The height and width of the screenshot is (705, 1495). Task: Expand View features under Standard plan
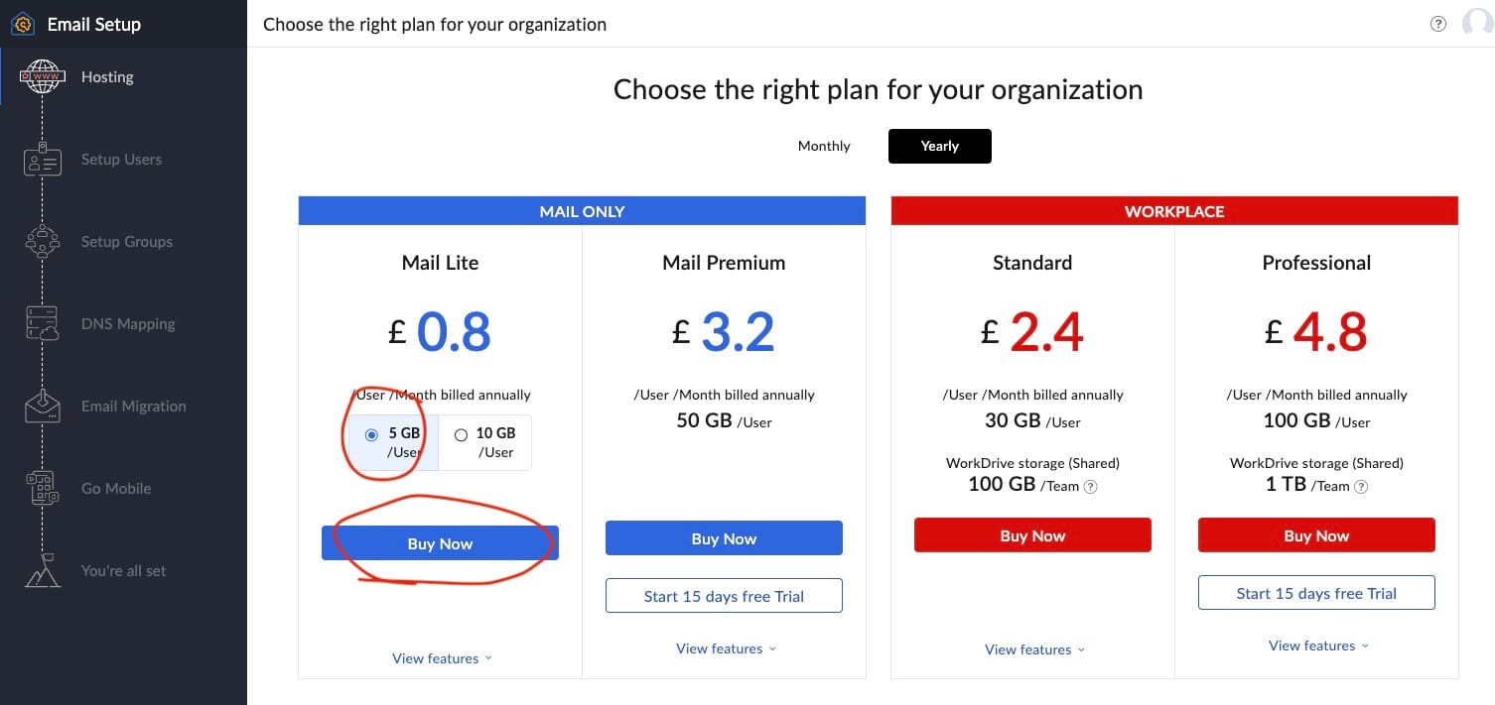[1034, 649]
